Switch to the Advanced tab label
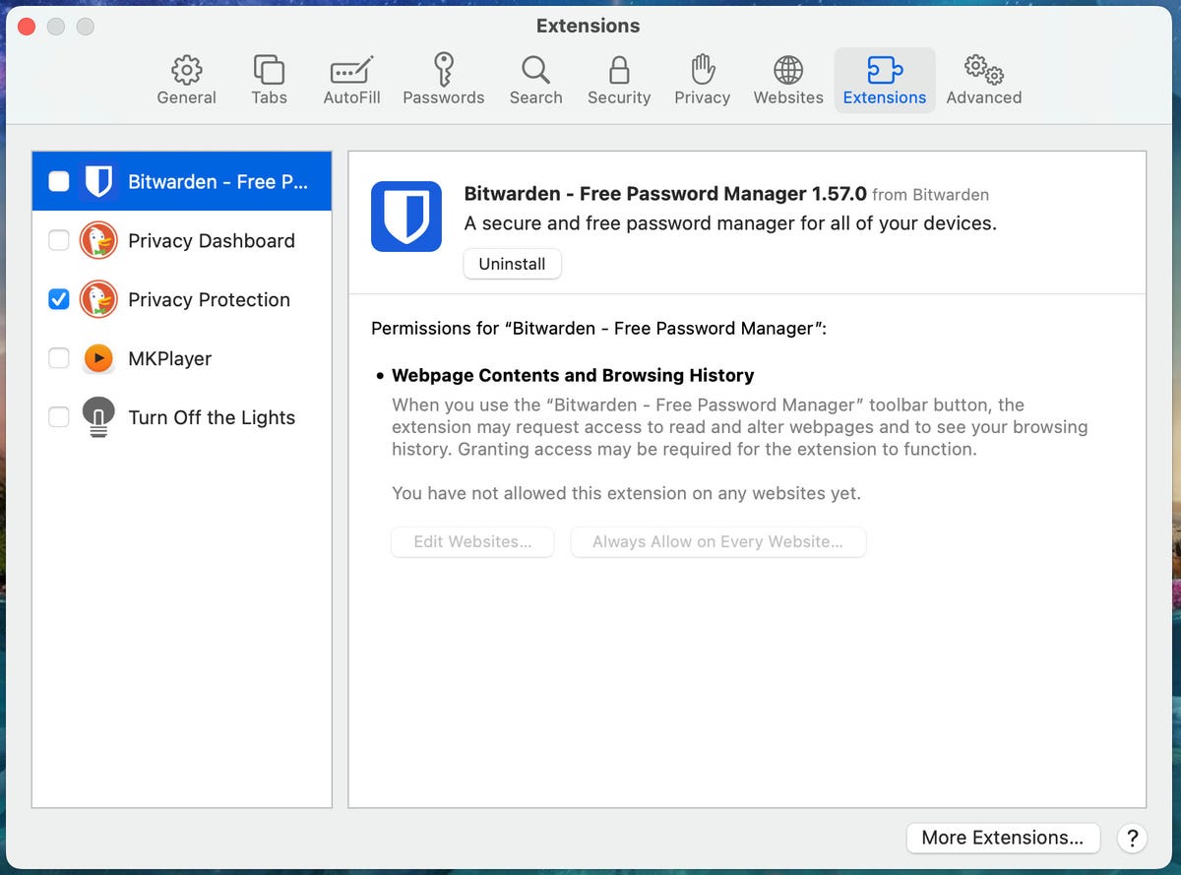Image resolution: width=1181 pixels, height=875 pixels. [x=983, y=97]
